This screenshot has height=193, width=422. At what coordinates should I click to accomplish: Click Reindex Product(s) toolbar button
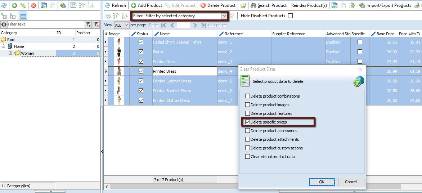point(309,5)
